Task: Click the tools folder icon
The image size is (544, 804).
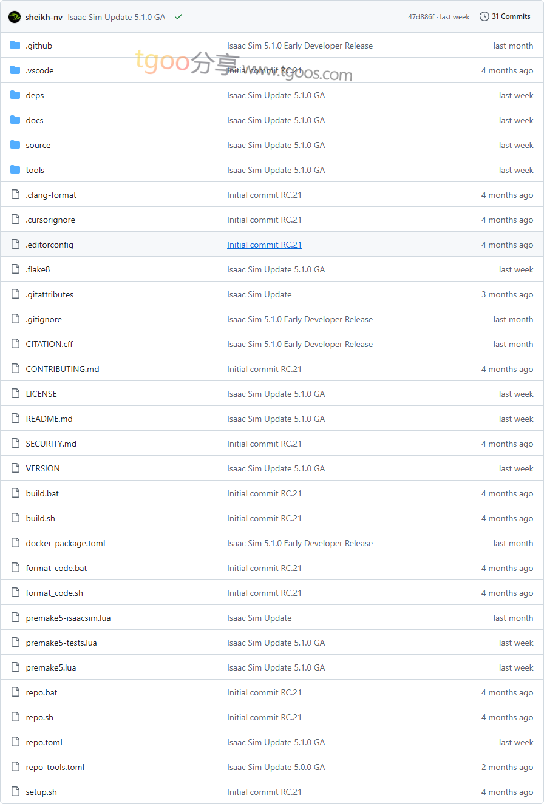Action: [15, 170]
